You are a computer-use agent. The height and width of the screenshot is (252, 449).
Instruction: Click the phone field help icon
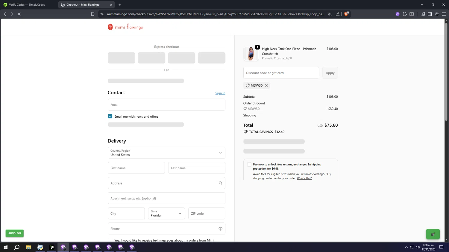(220, 229)
